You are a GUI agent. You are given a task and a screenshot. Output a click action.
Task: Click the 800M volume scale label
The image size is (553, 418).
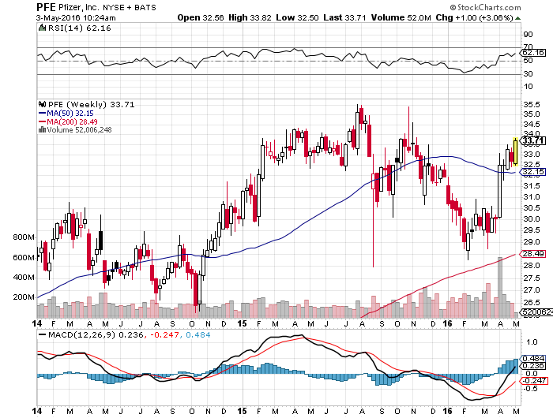coord(24,237)
